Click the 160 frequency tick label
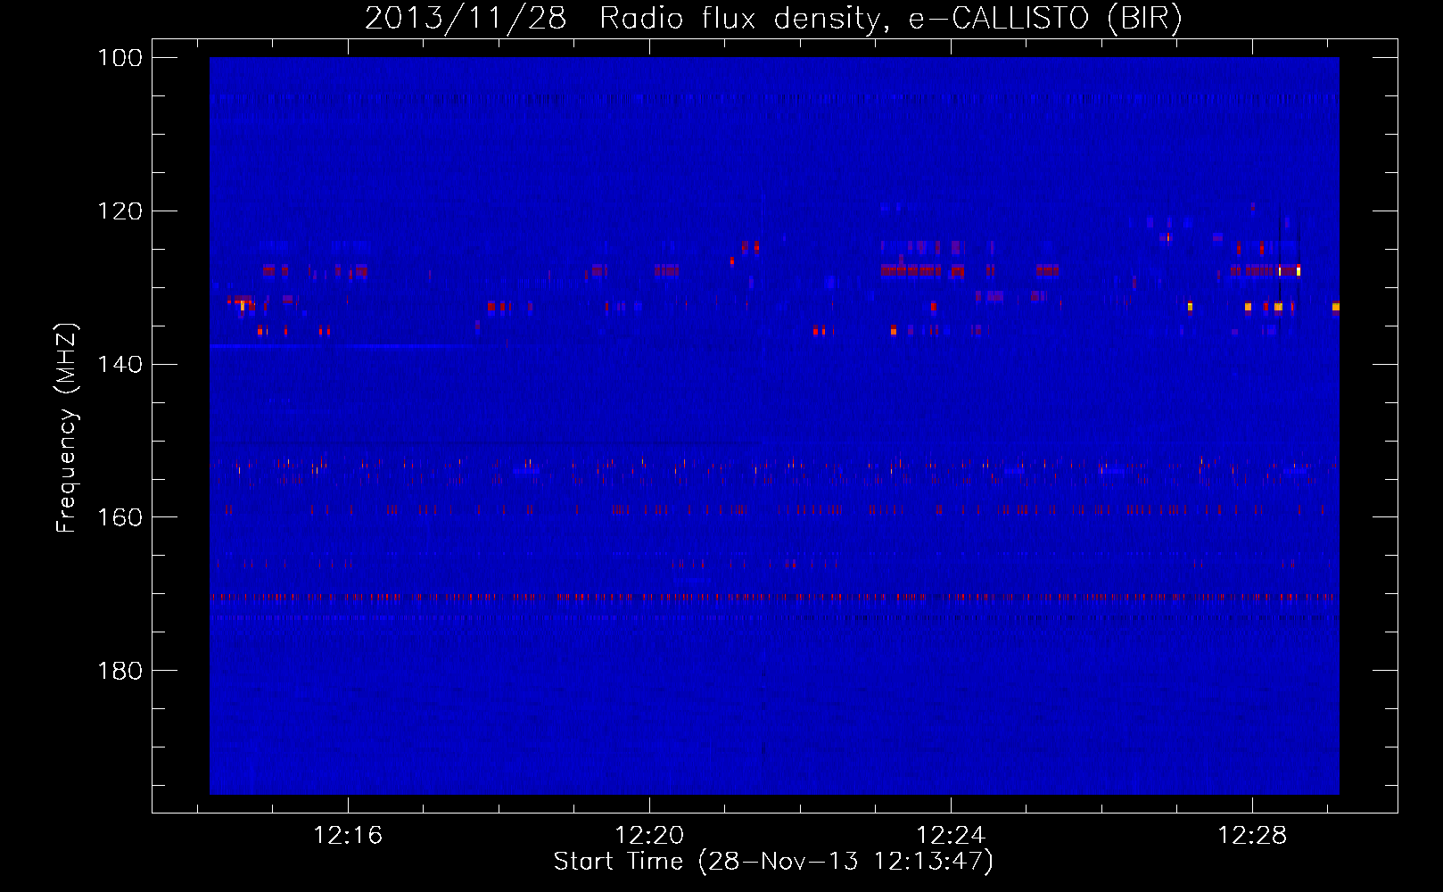The width and height of the screenshot is (1443, 892). [120, 517]
